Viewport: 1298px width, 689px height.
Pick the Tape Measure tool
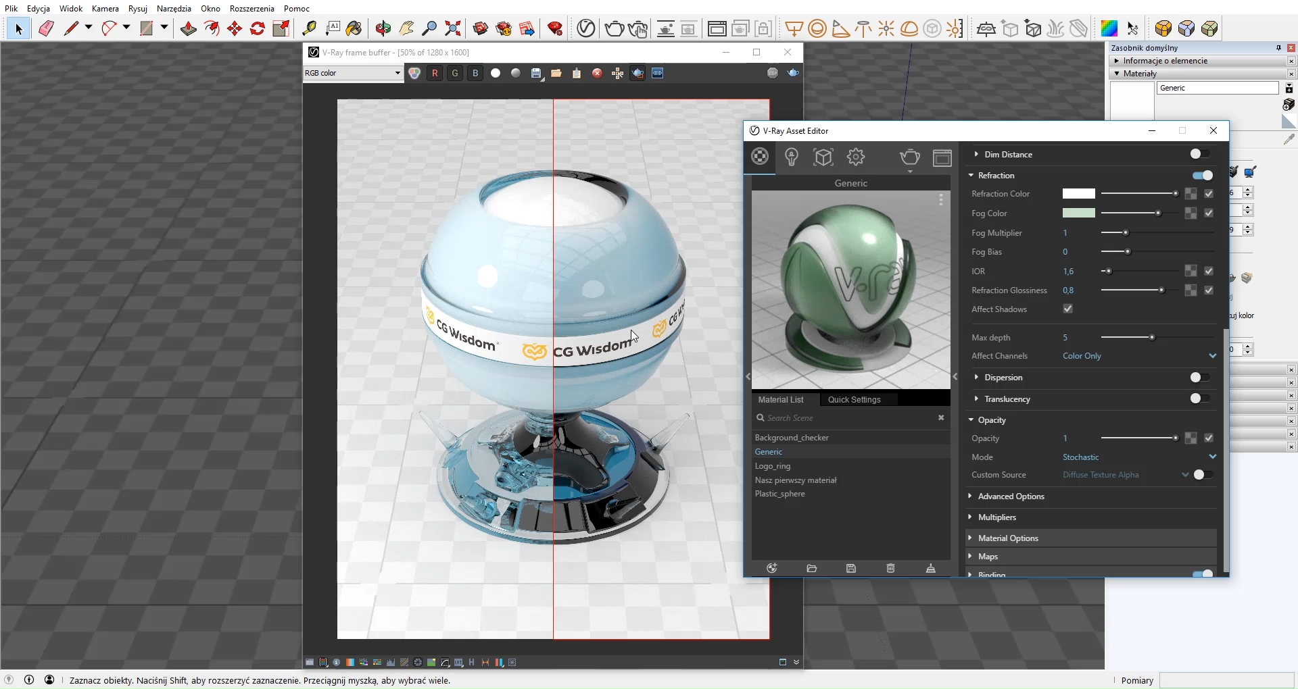pyautogui.click(x=309, y=28)
